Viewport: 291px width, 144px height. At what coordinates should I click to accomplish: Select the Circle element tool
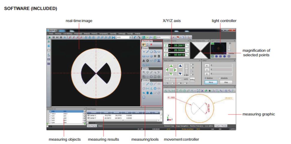pyautogui.click(x=151, y=52)
